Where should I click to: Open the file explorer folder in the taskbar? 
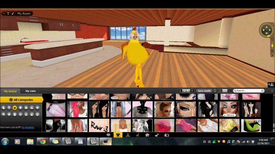coord(30,142)
